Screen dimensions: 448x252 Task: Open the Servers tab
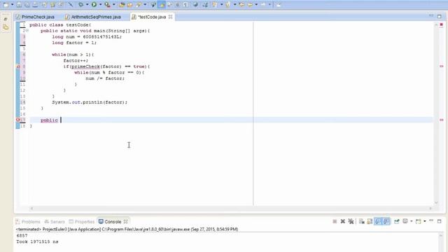point(55,222)
